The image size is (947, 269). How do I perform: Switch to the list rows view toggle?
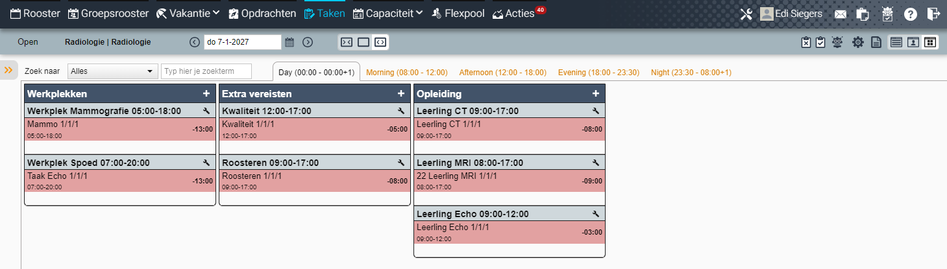coord(896,42)
